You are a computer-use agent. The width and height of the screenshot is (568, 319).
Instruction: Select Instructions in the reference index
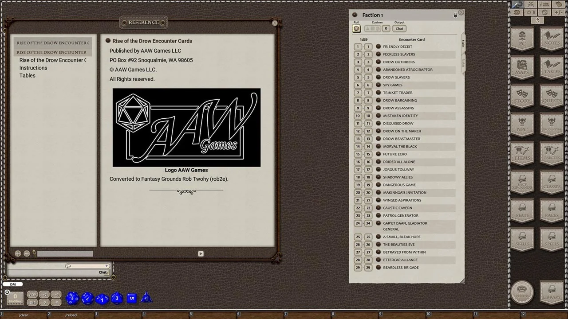pyautogui.click(x=33, y=68)
